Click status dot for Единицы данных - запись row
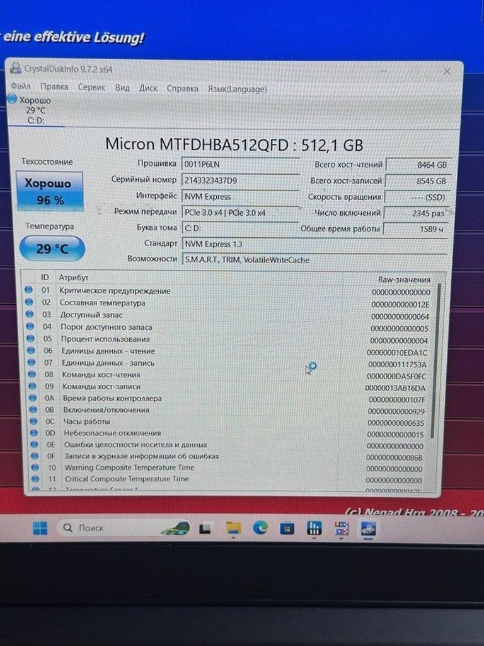The width and height of the screenshot is (484, 646). [x=32, y=362]
